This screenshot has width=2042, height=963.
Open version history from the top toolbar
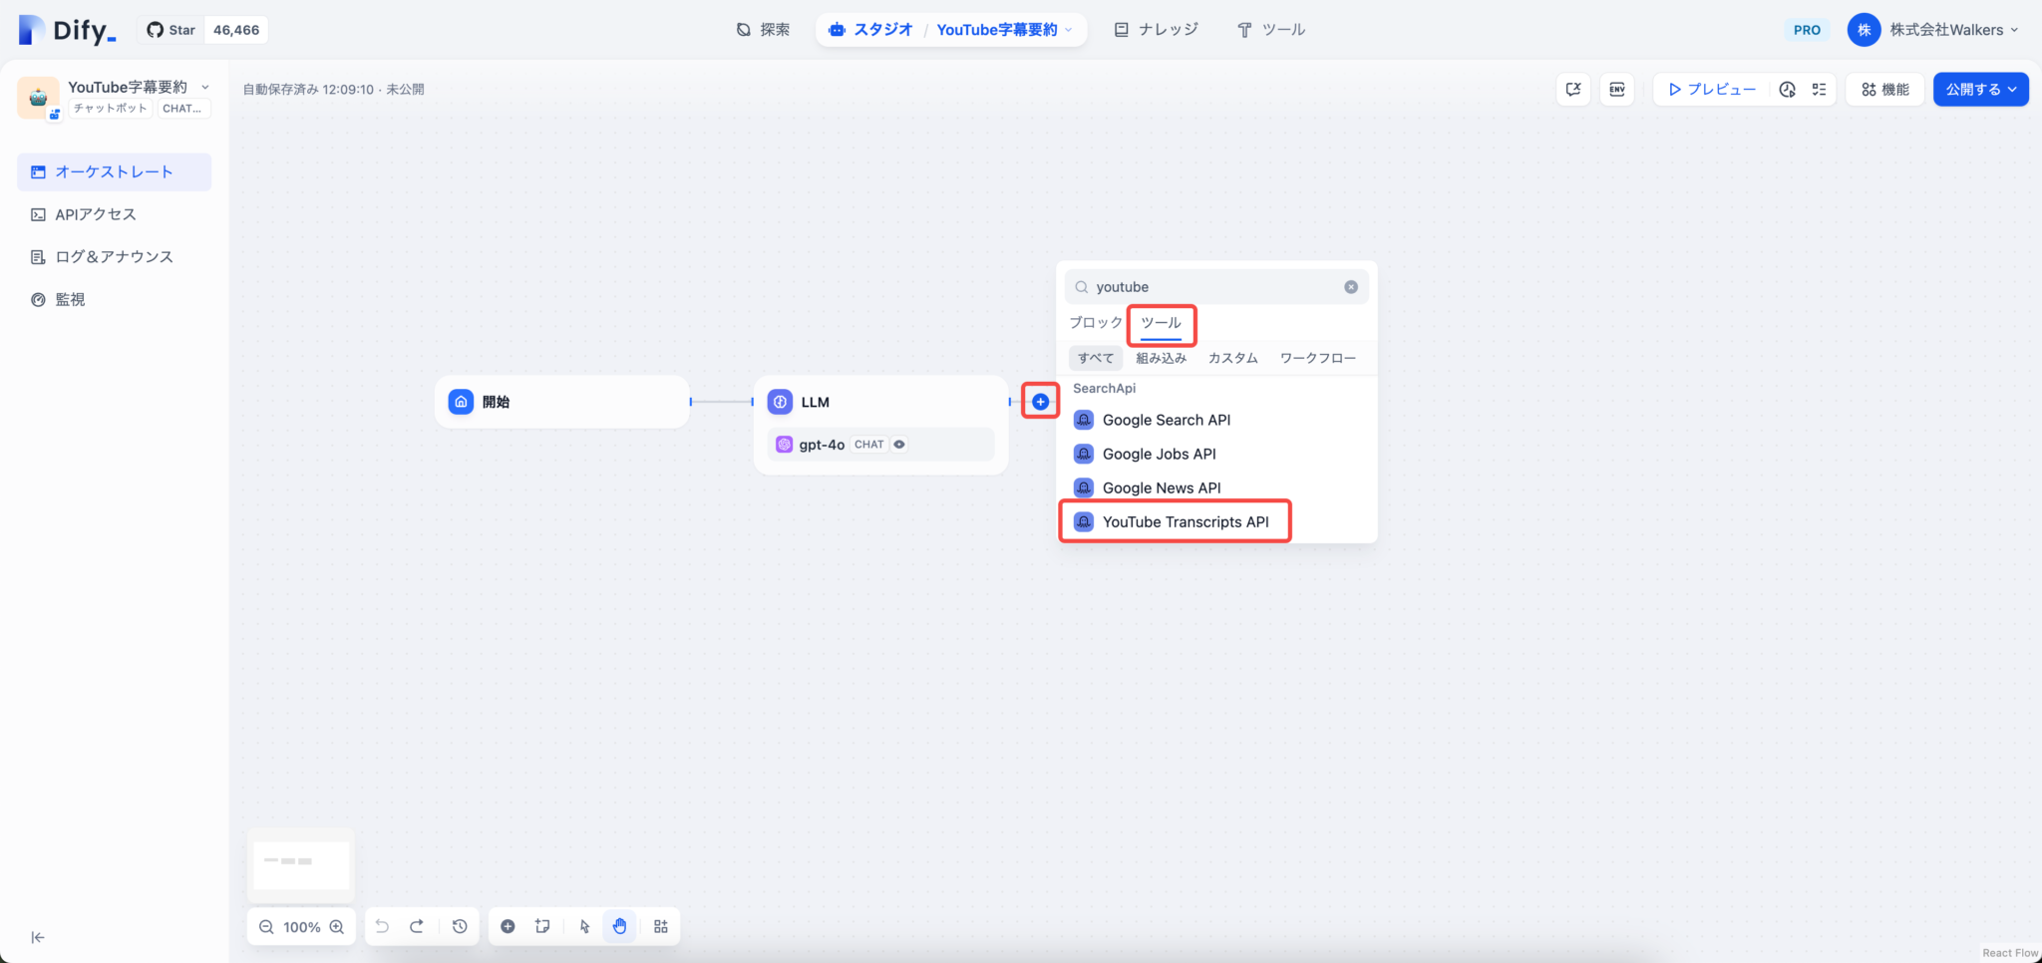tap(1785, 89)
